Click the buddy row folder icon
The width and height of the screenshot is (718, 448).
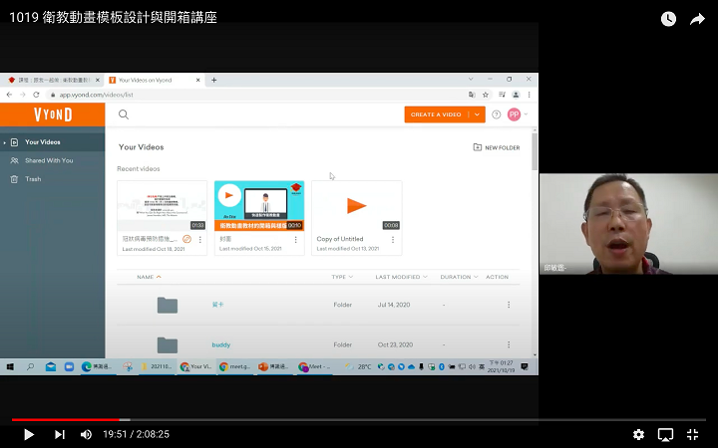[168, 345]
